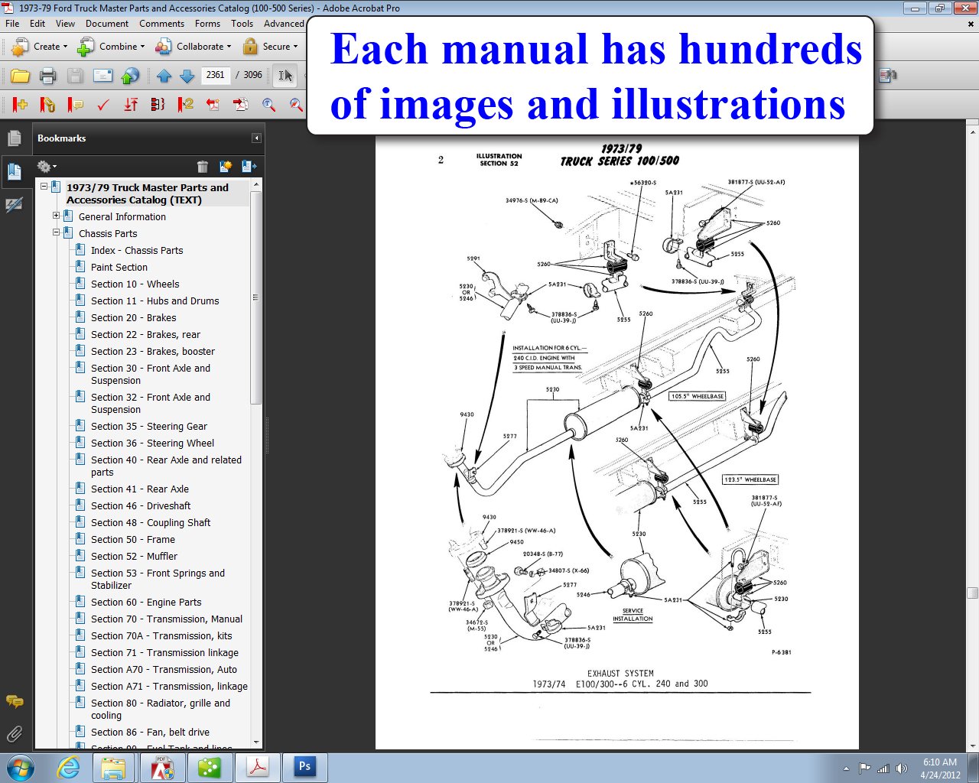Open the Signatures panel icon
This screenshot has width=979, height=783.
14,205
